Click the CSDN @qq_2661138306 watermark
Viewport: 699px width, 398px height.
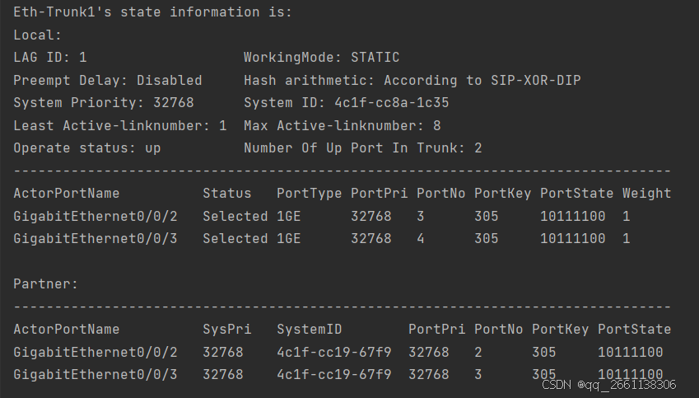pyautogui.click(x=613, y=385)
